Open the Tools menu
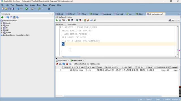Viewport: 181px width, 101px height. point(45,5)
